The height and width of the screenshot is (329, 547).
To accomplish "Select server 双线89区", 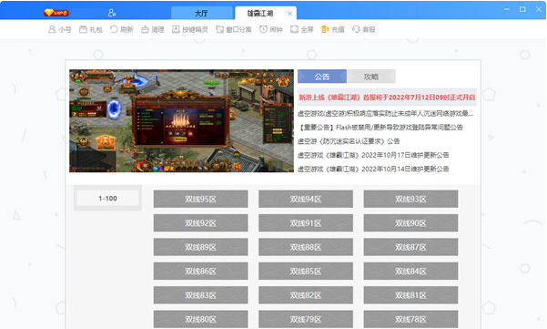I will pos(200,247).
